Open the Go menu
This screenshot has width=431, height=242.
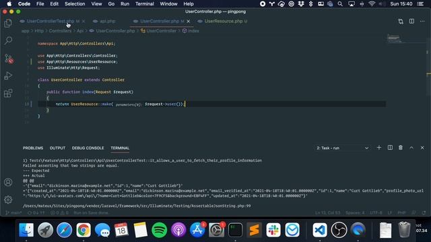tap(111, 4)
